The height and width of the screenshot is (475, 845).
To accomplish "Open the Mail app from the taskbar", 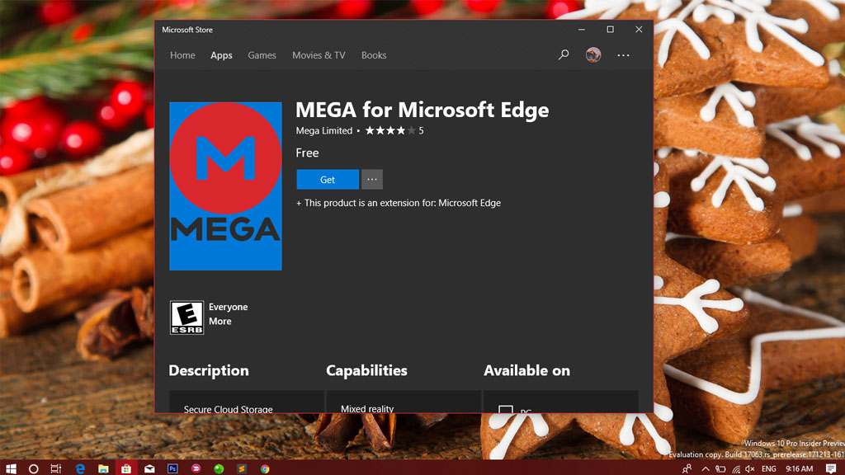I will pos(149,468).
